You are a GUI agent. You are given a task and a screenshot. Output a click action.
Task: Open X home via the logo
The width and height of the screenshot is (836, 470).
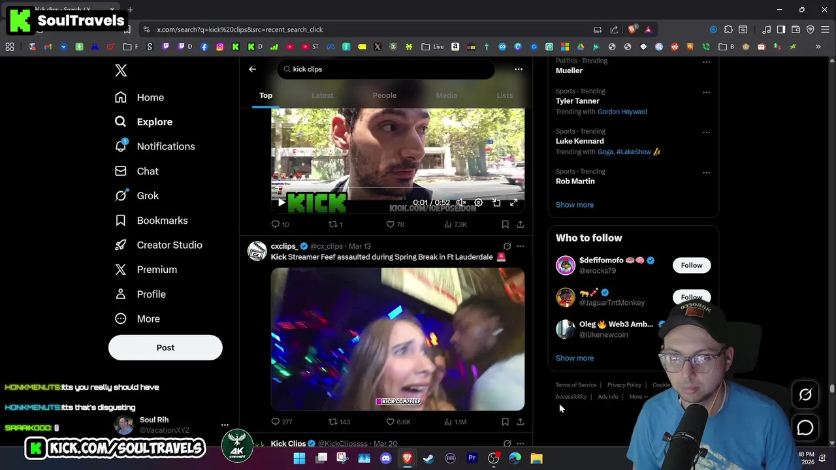(x=121, y=70)
